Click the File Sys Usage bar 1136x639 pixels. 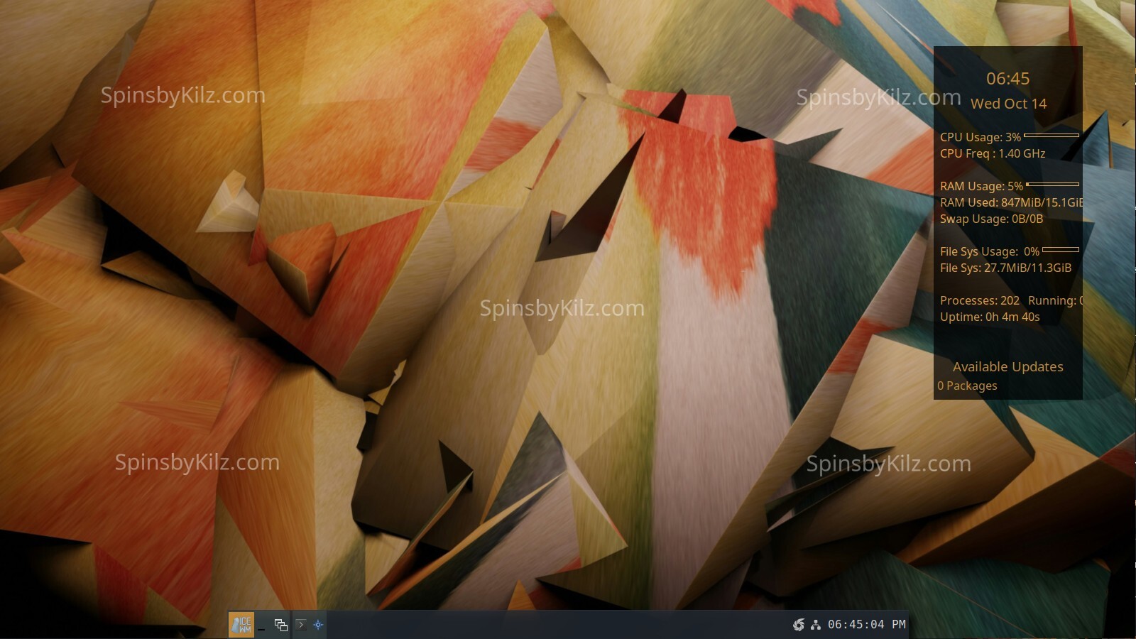pyautogui.click(x=1061, y=250)
